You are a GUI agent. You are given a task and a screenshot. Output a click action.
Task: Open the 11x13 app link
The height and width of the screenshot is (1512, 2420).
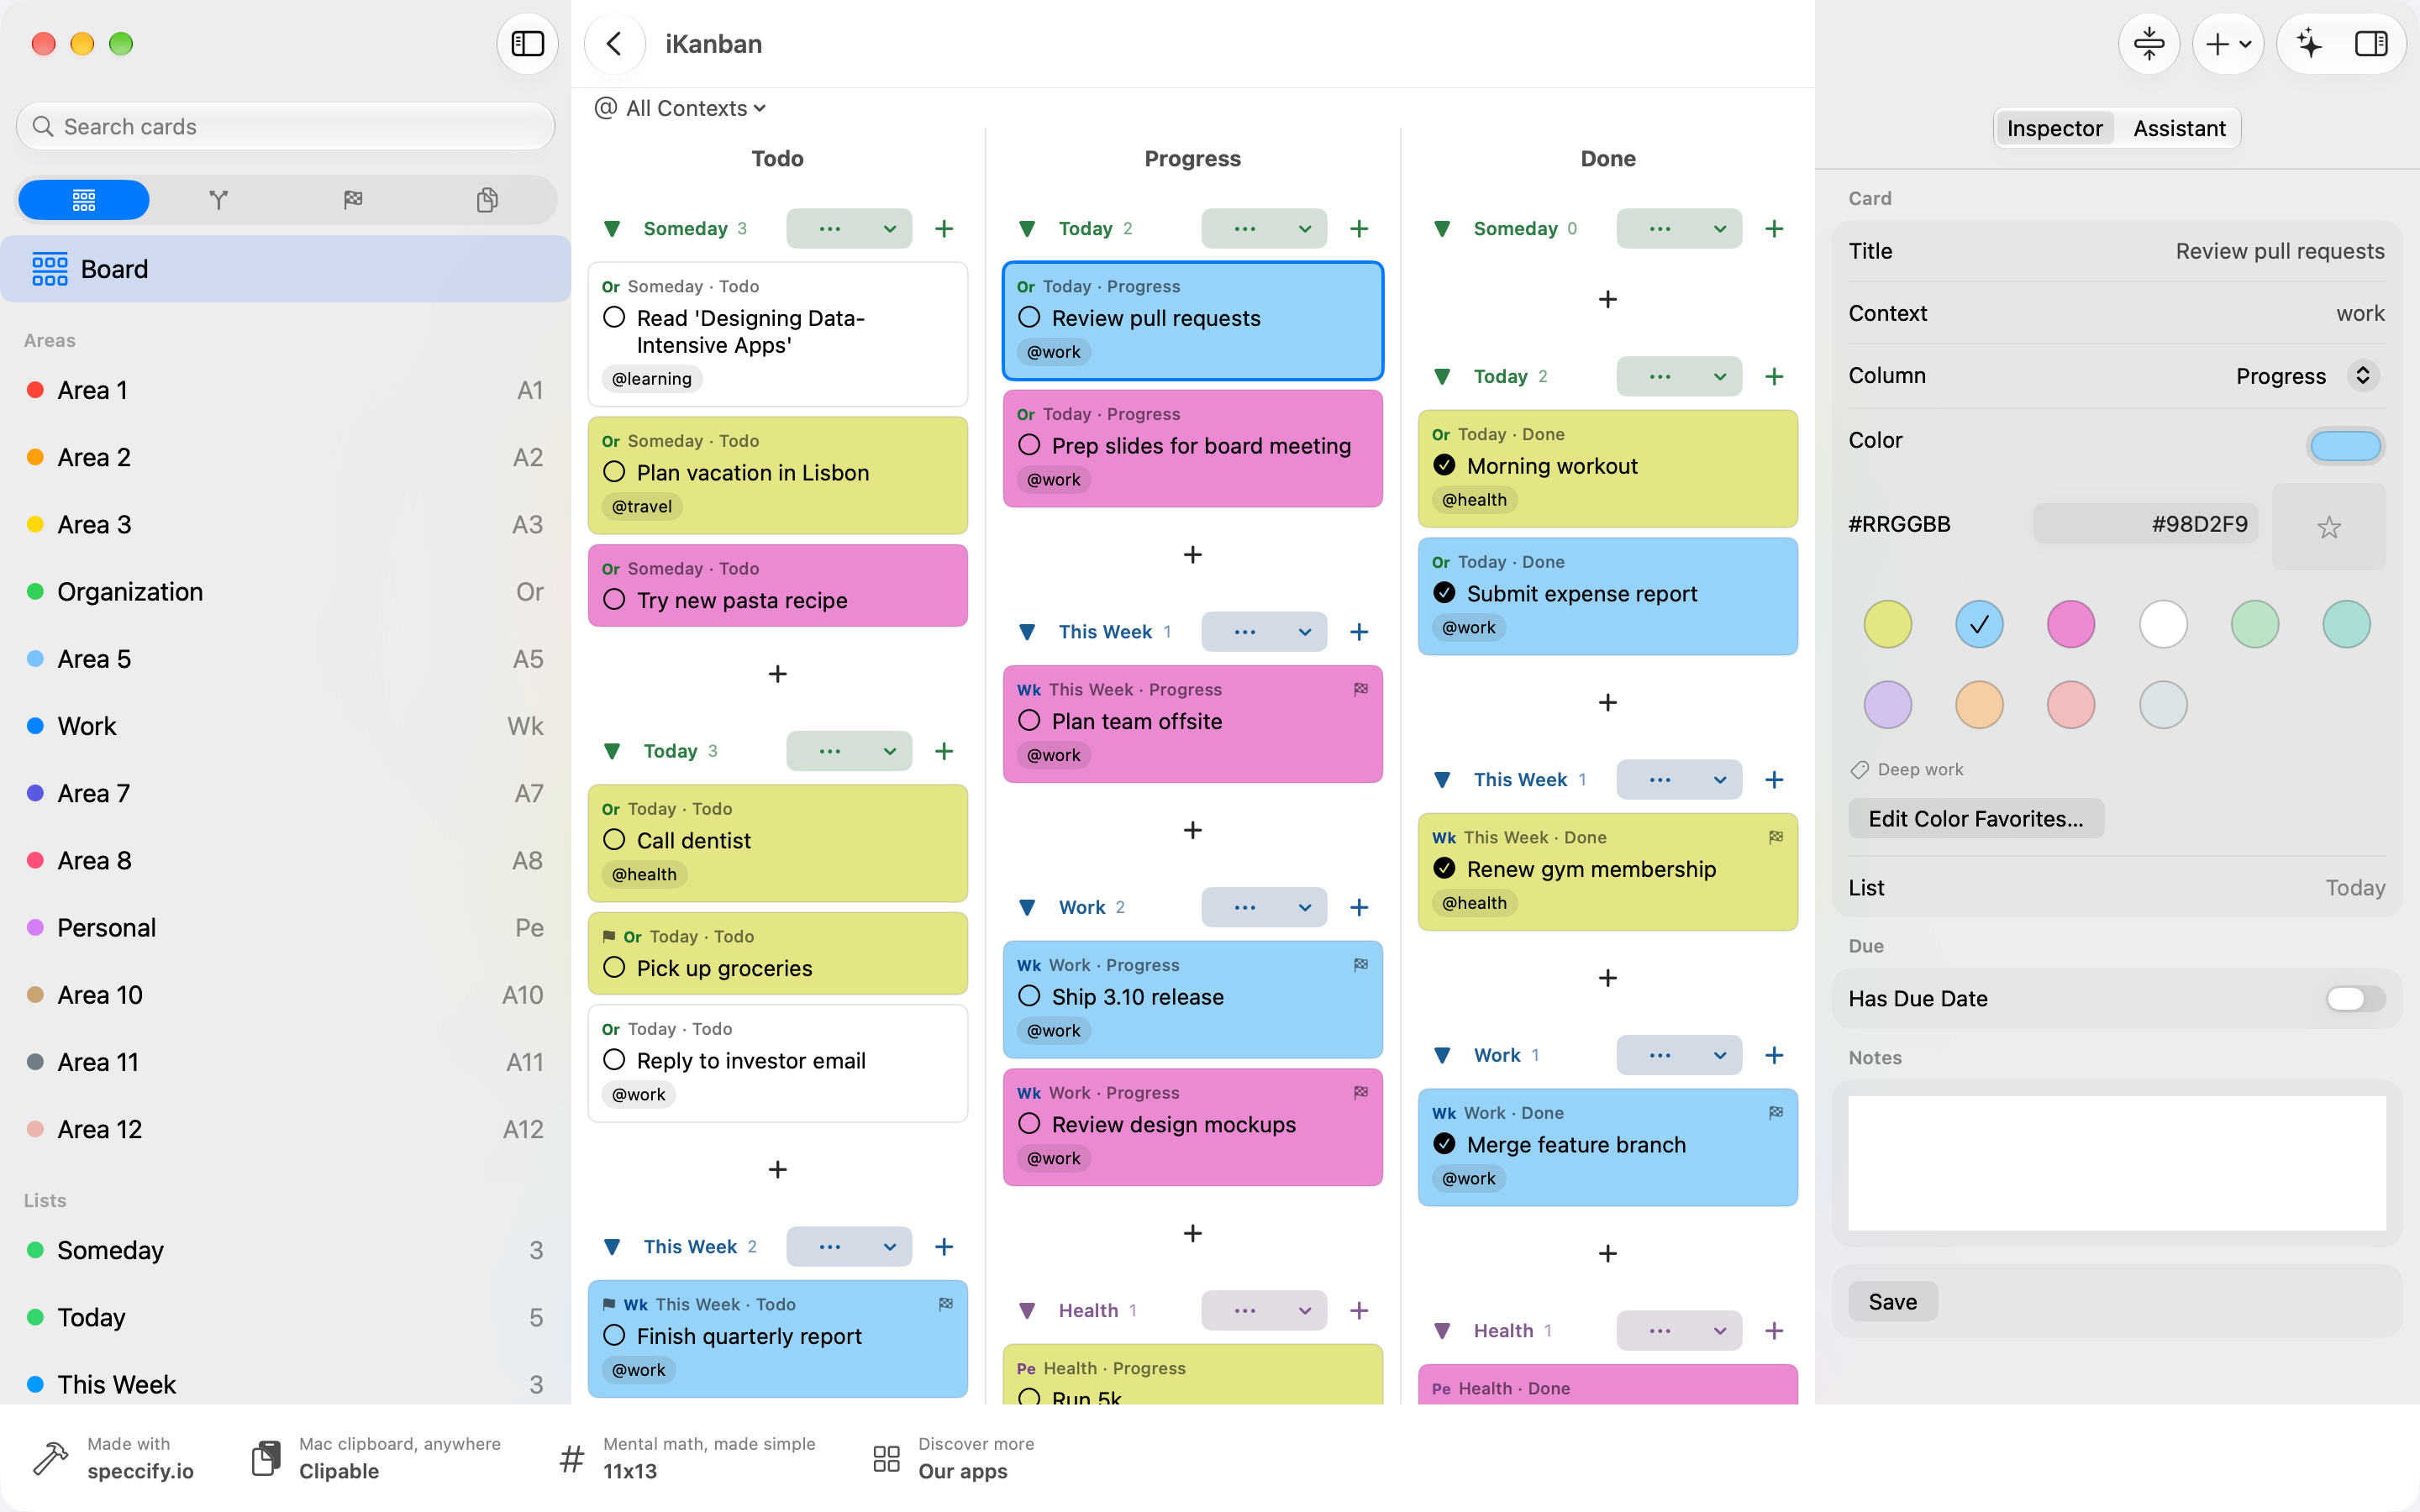tap(630, 1471)
